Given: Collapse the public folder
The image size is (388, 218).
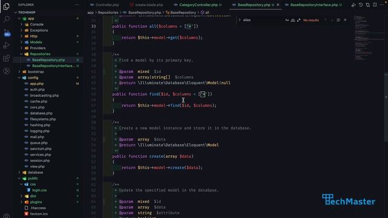Looking at the screenshot, I should [x=19, y=179].
